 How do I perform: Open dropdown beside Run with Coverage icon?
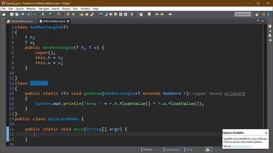pos(55,14)
